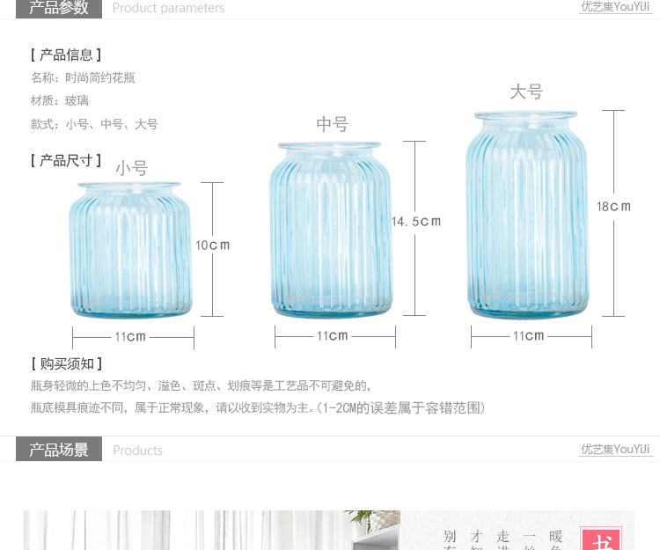Click the 产品信息 heading

click(x=66, y=55)
